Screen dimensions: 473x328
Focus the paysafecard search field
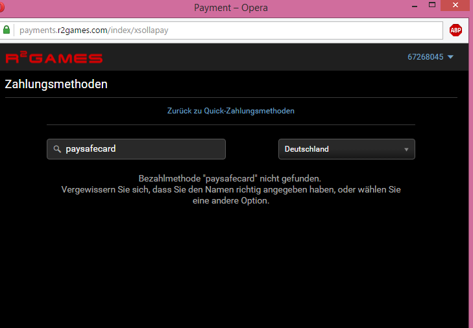point(143,149)
